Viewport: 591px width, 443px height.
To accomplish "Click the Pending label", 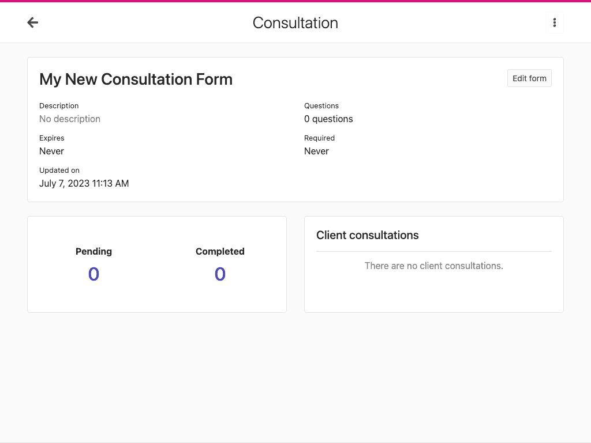I will point(93,252).
